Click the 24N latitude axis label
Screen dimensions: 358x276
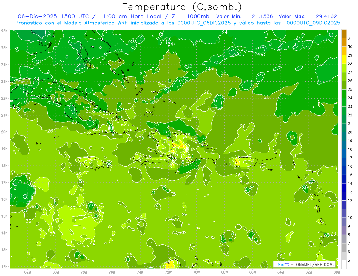4,65
